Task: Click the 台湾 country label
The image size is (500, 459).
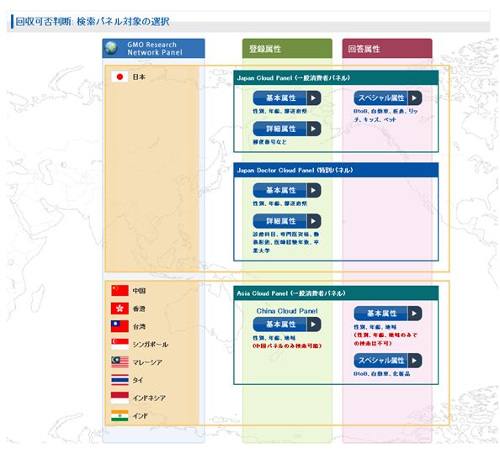Action: [x=139, y=326]
